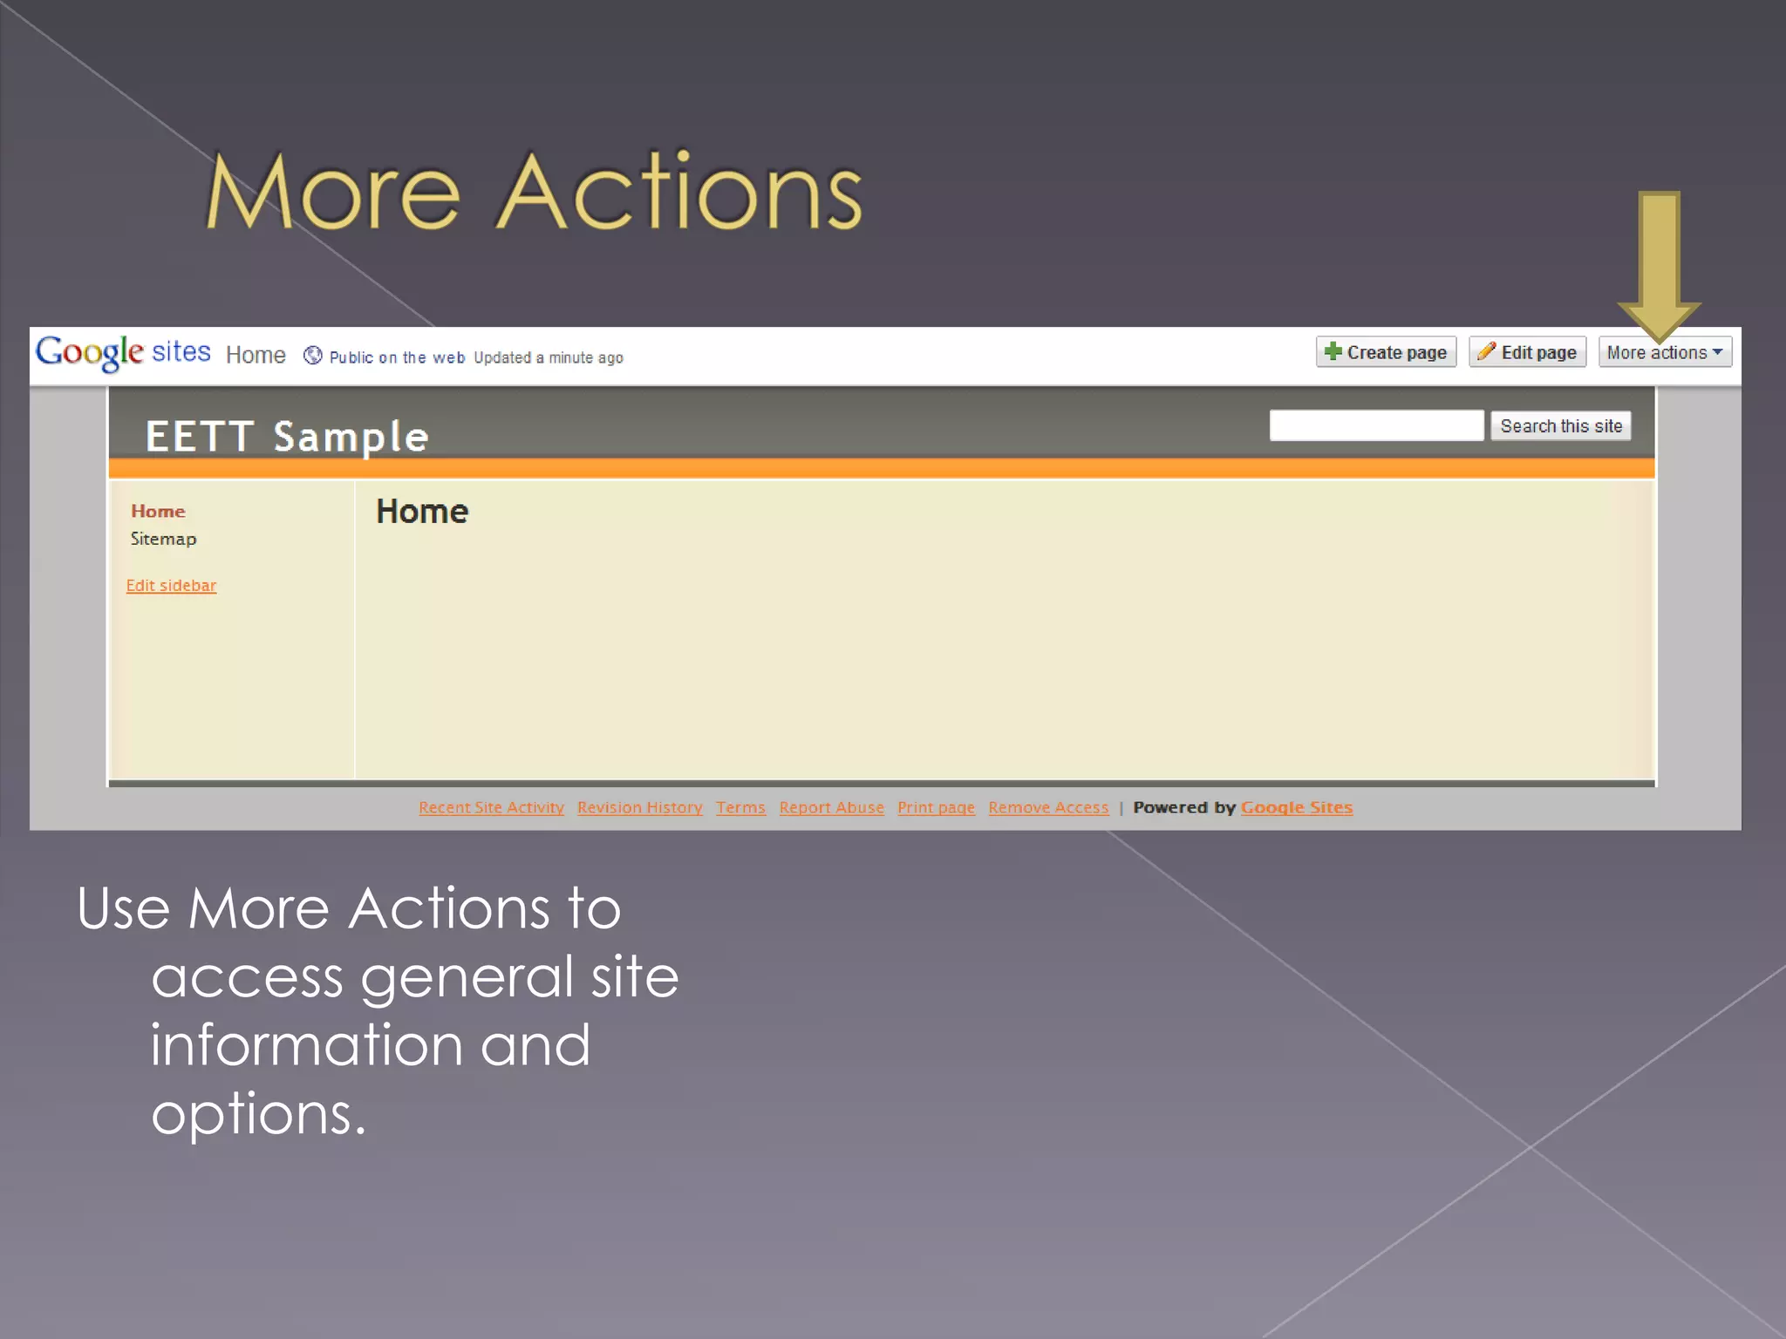
Task: Click the Home page heading in content area
Action: (422, 511)
